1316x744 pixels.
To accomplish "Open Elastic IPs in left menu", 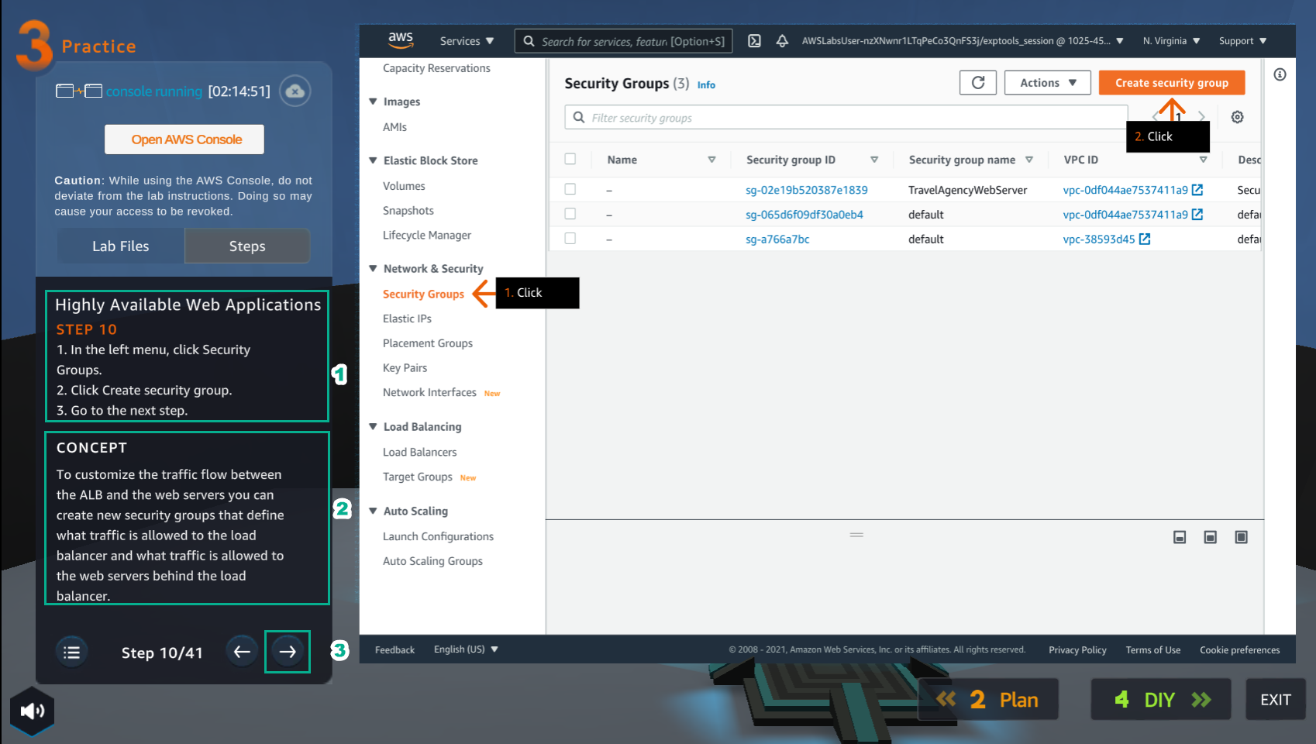I will point(407,319).
